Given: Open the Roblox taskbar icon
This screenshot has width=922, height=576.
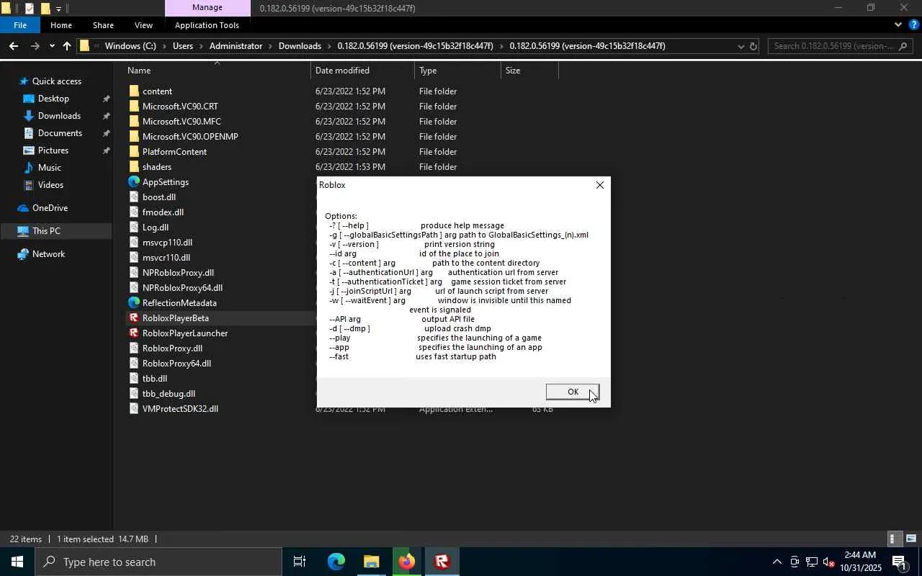Looking at the screenshot, I should click(442, 562).
